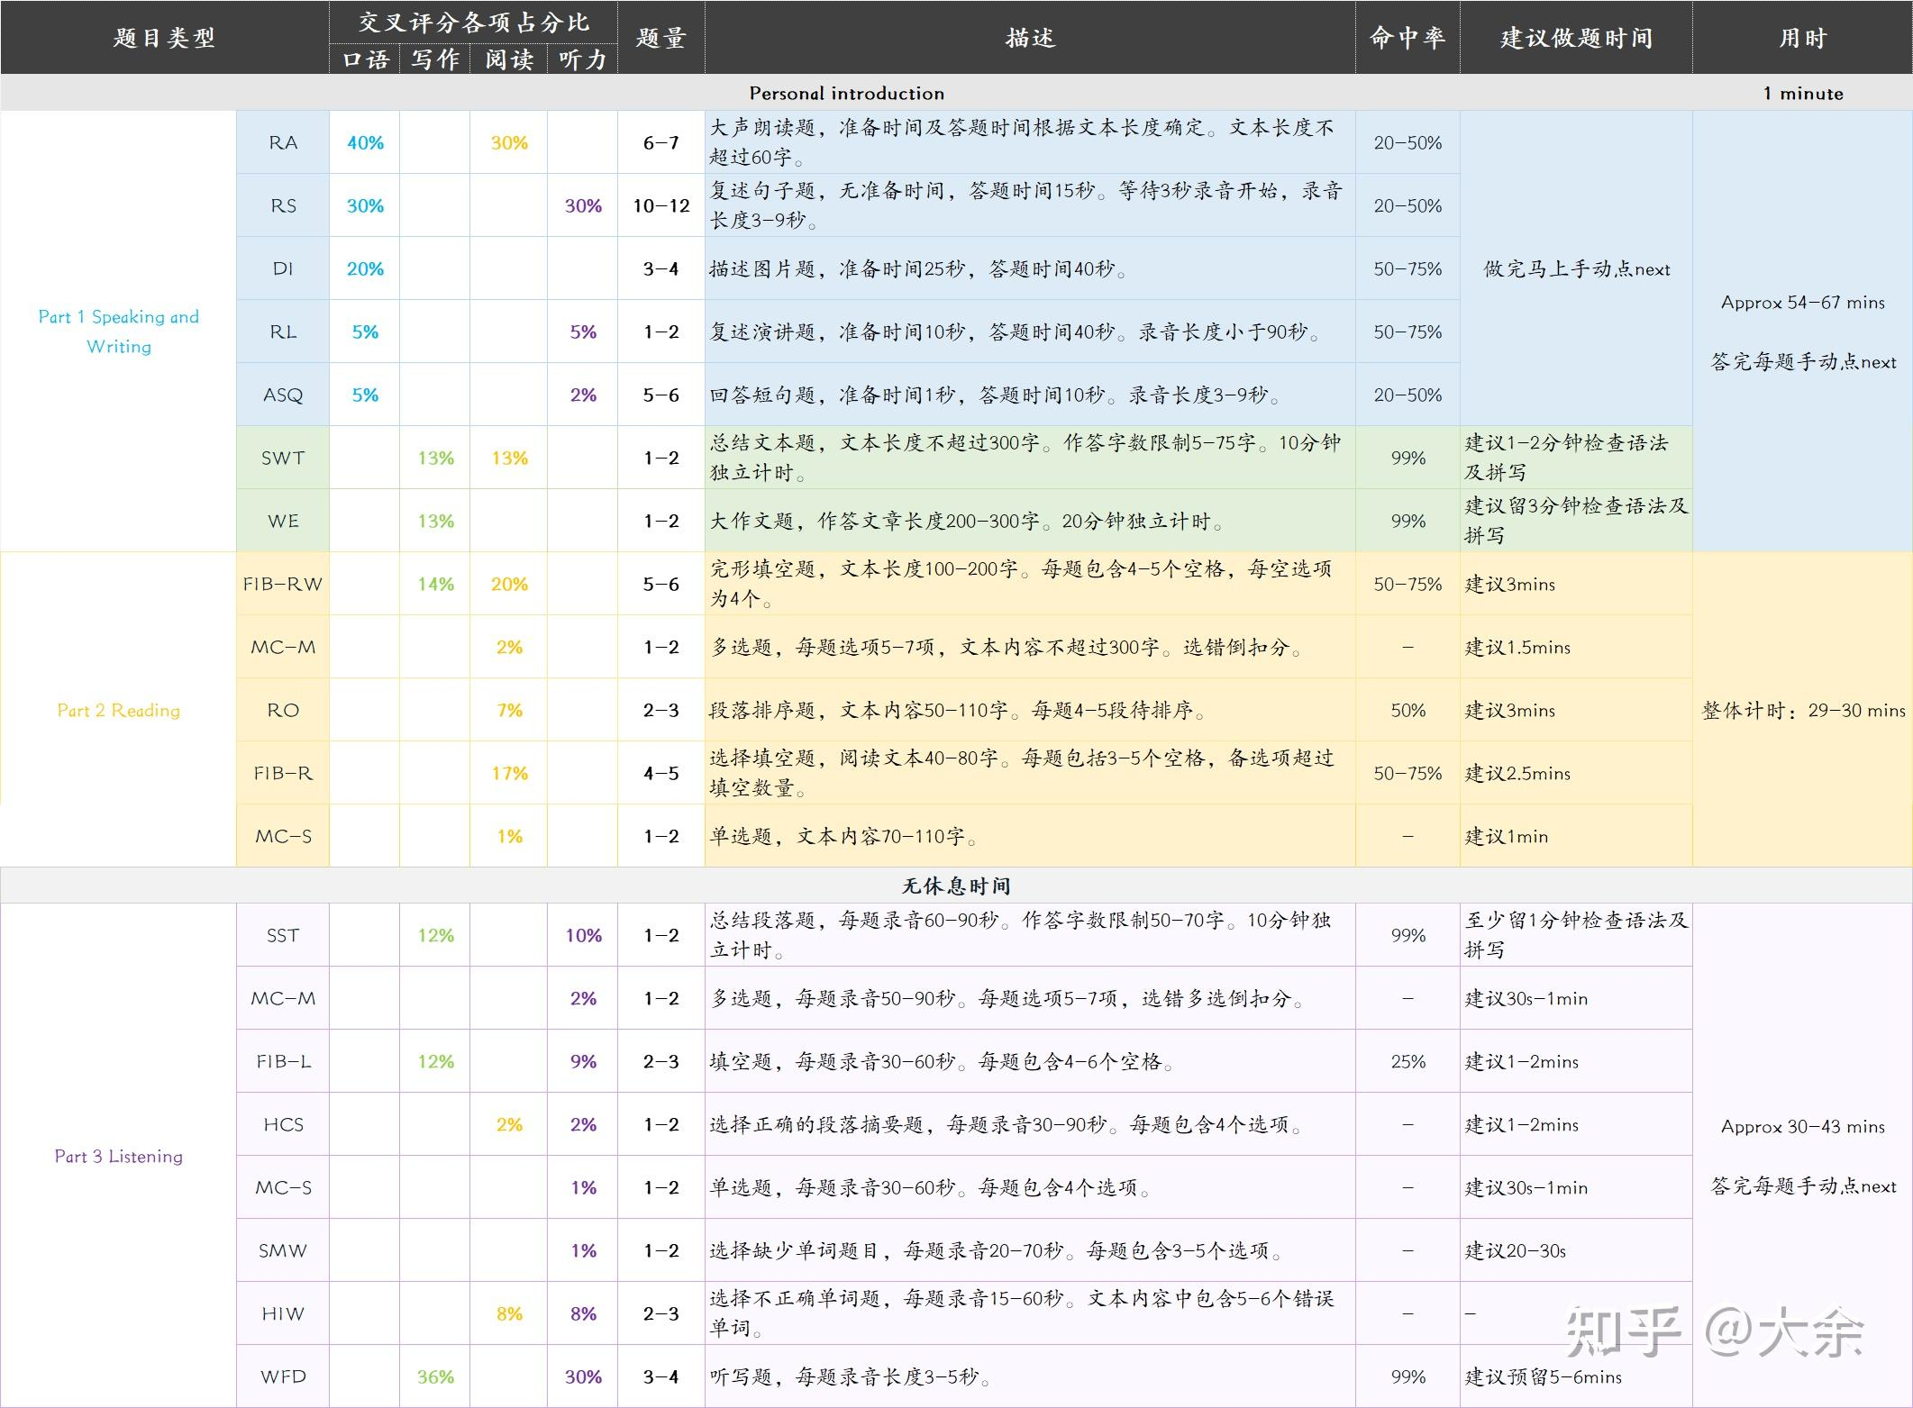Click the 建议做题时间 column header
1913x1408 pixels.
tap(1576, 38)
